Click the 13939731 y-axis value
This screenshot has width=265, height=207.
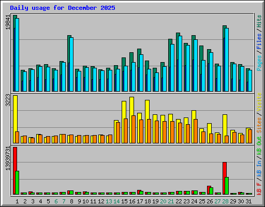tap(8, 158)
